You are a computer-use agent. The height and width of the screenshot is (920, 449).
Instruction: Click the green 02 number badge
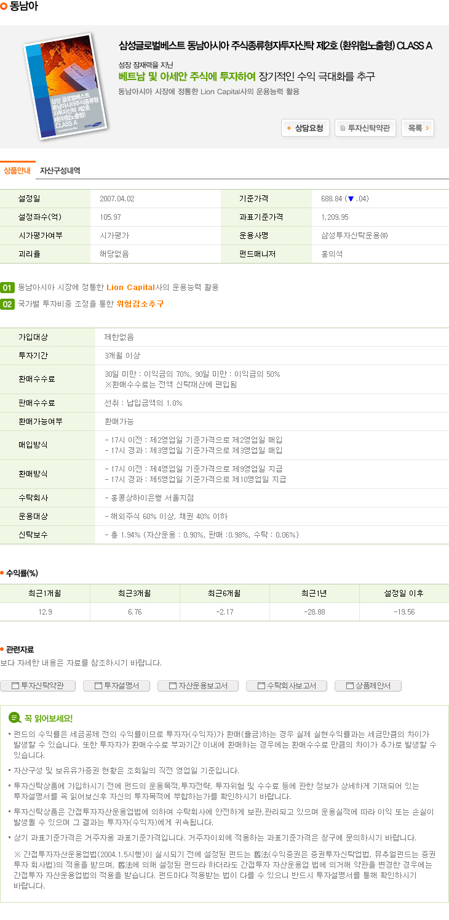(x=7, y=304)
